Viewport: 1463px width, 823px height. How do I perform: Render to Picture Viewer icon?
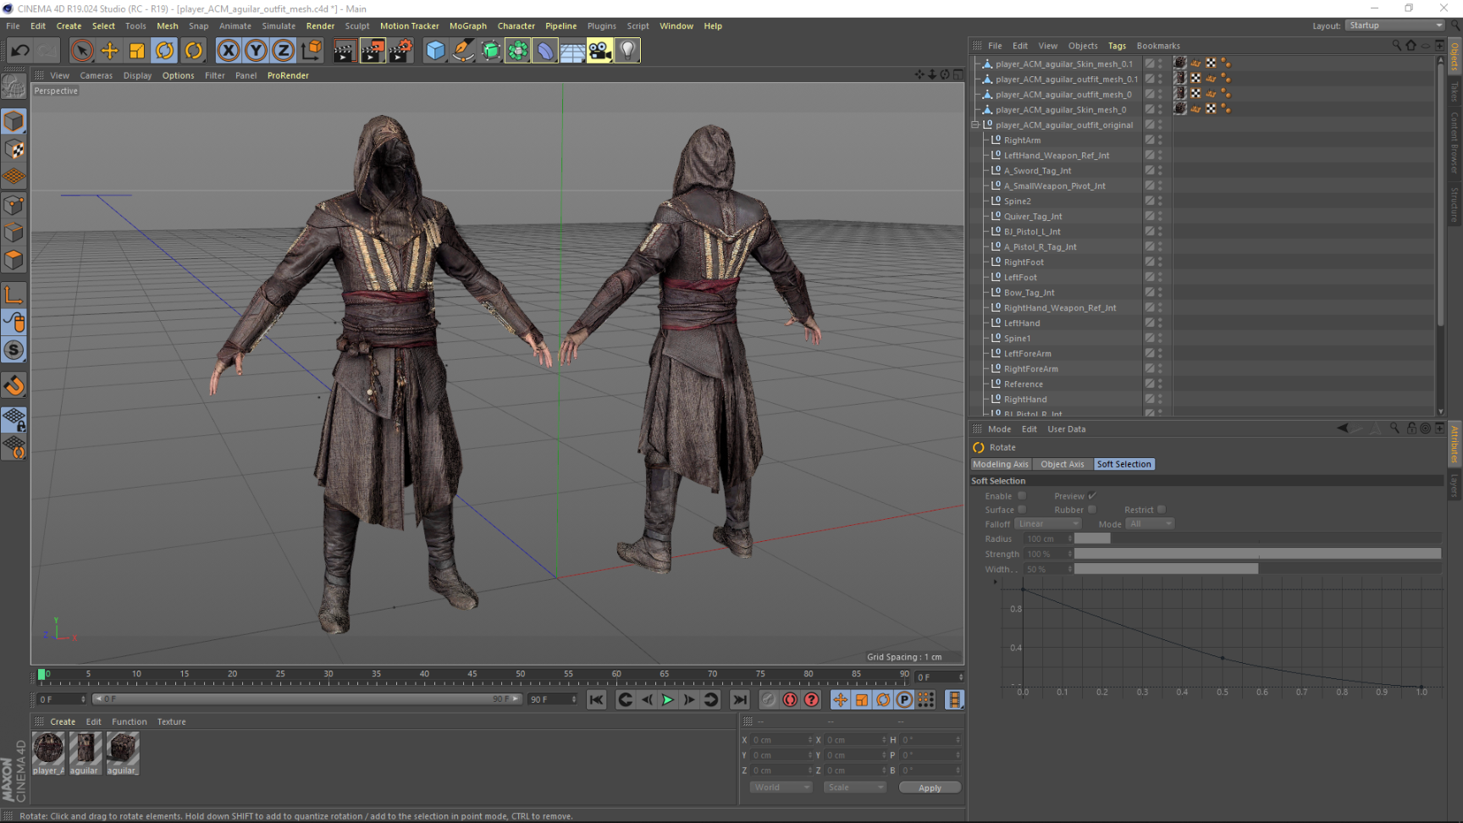(372, 51)
